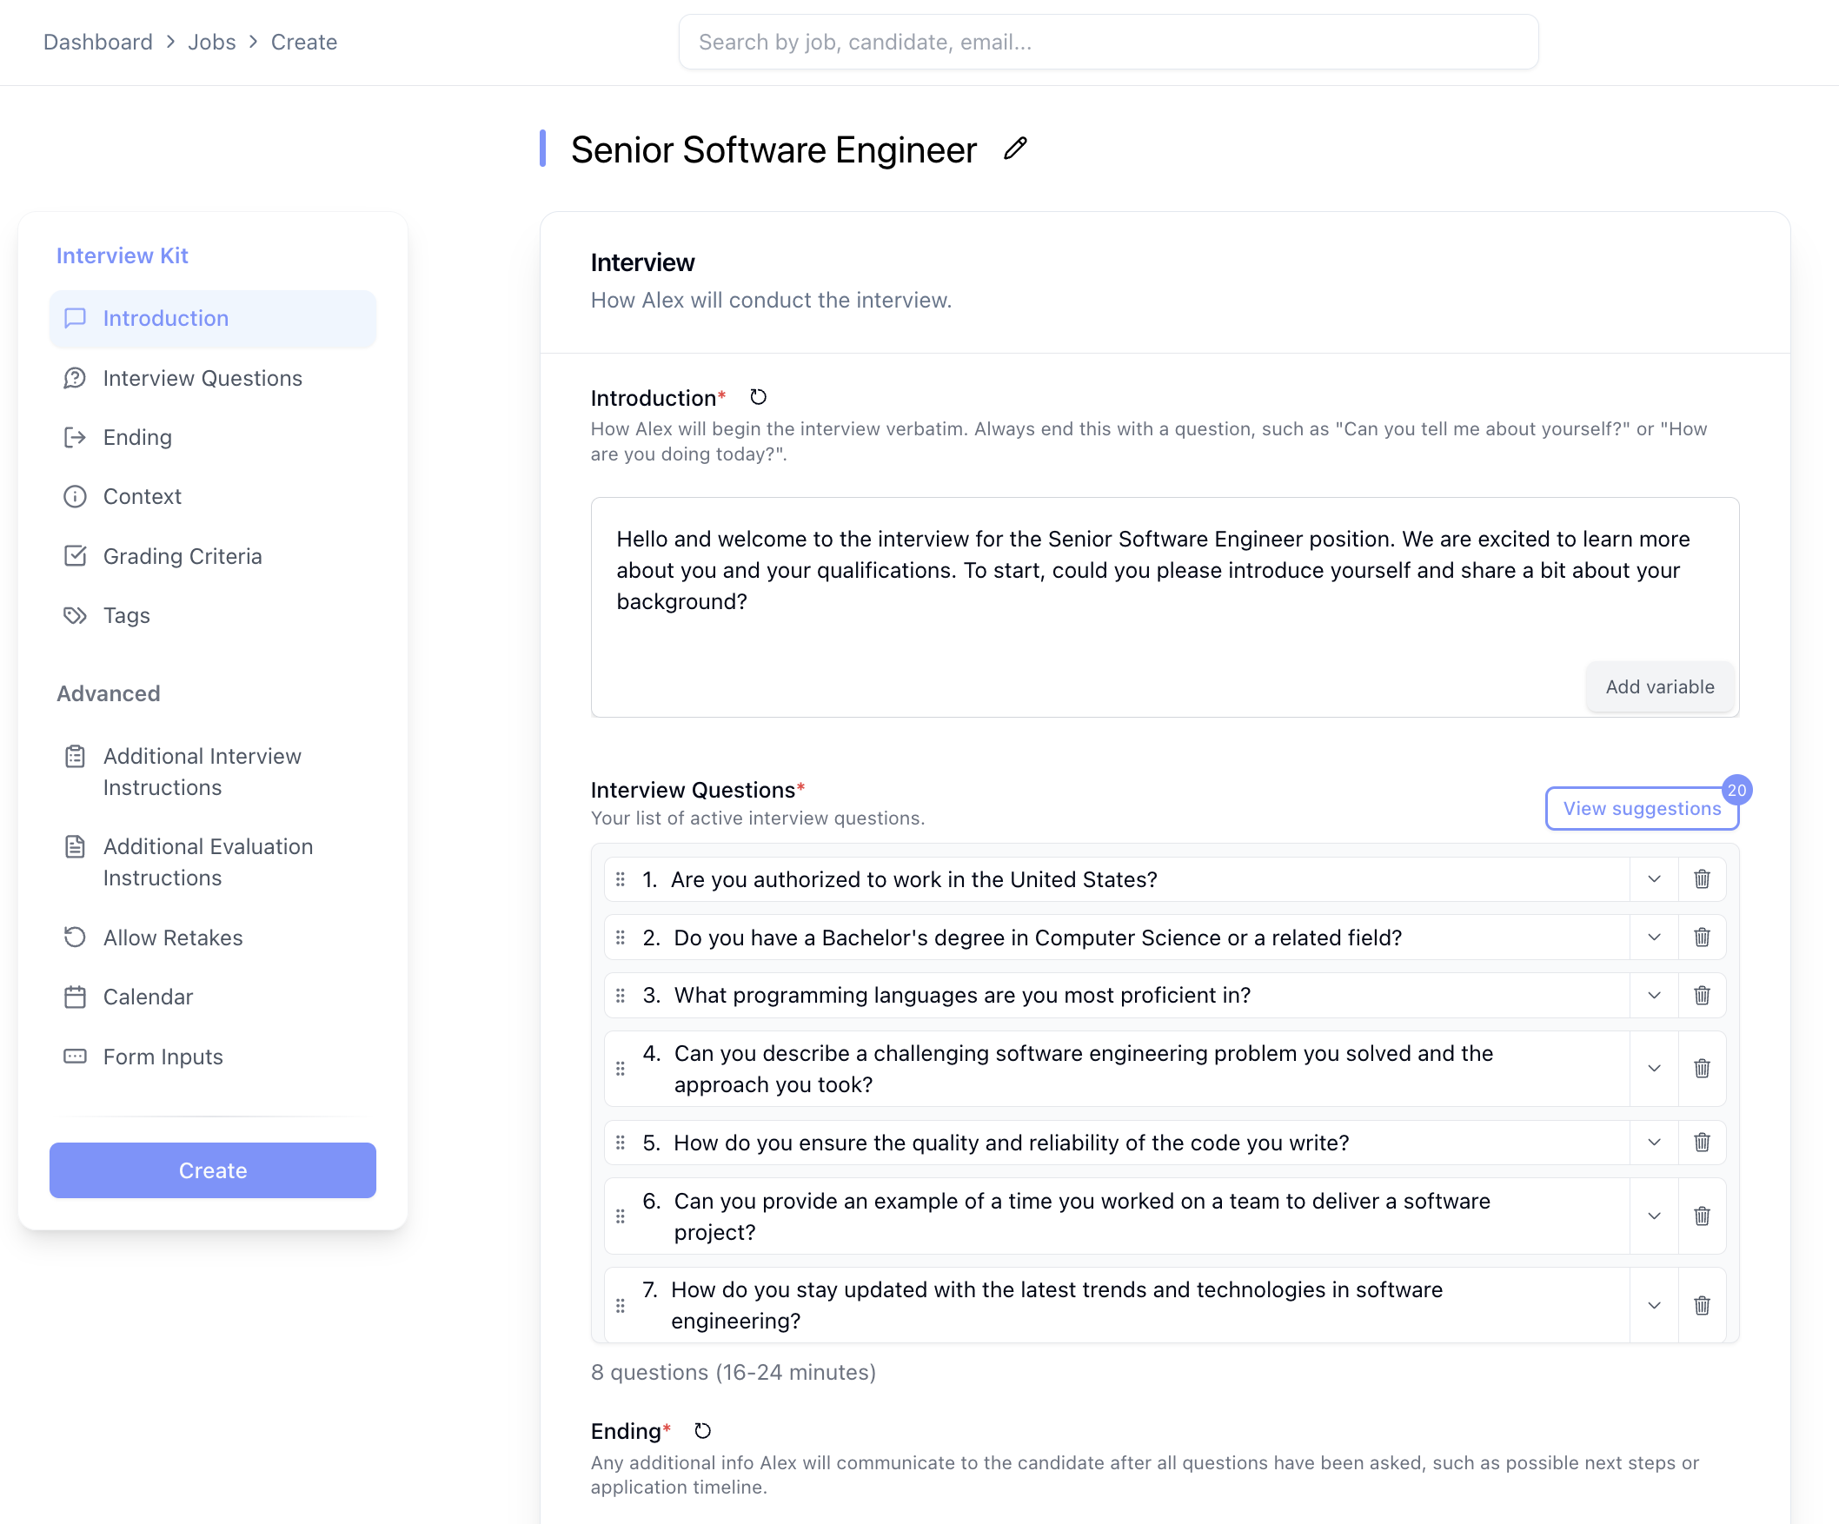Click question 3 text 'What programming languages'
This screenshot has height=1524, width=1839.
[x=962, y=995]
